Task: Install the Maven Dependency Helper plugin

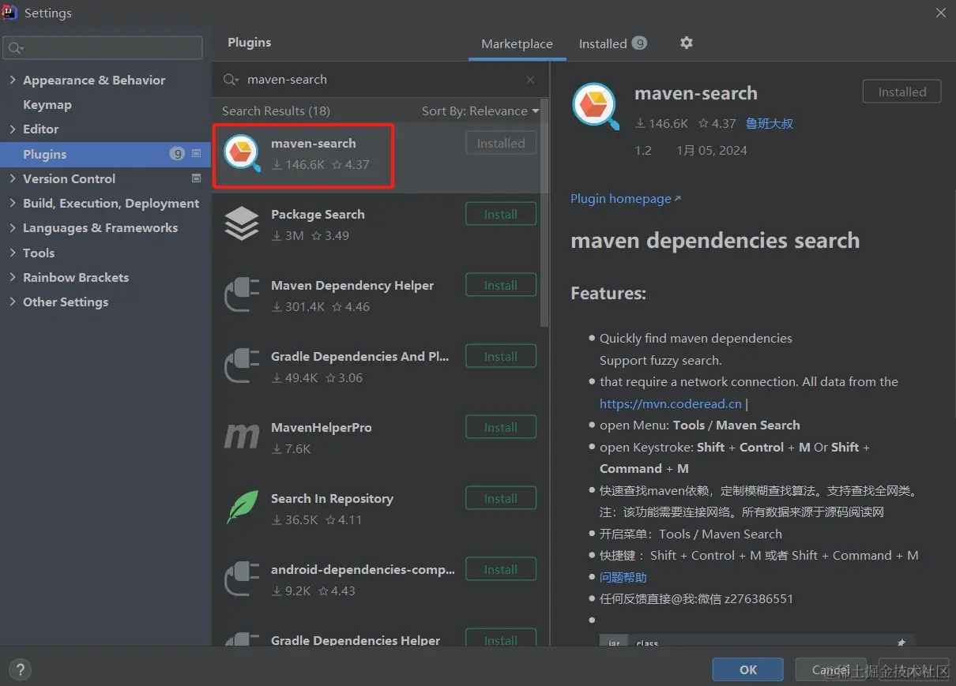Action: (x=501, y=285)
